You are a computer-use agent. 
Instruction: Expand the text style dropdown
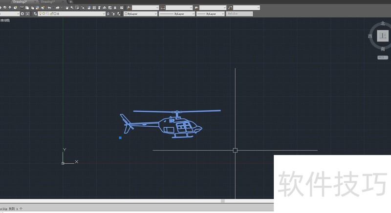157,8
